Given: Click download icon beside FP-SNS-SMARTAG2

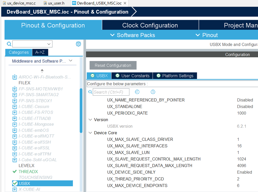Looking at the screenshot, I should [x=15, y=95].
